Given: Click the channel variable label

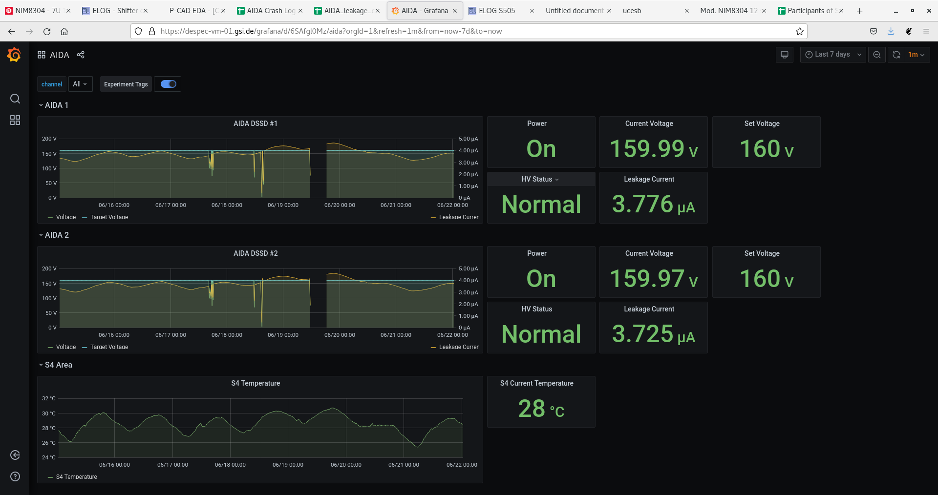Looking at the screenshot, I should point(52,84).
